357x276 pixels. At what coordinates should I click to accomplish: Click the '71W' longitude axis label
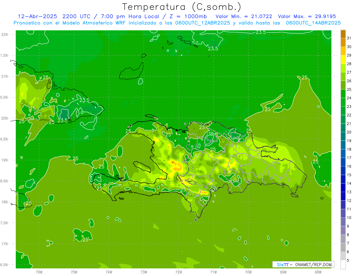213,272
